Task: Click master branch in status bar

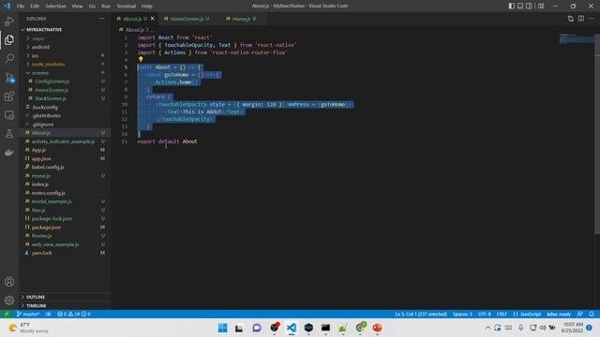Action: coord(28,315)
